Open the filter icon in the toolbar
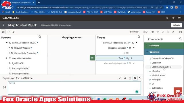Image resolution: width=184 pixels, height=103 pixels. coord(158,32)
